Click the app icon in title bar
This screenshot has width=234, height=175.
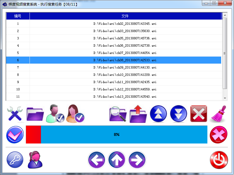5,4
